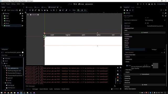
Task: Toggle distraction-free mode expand icon
Action: pos(121,7)
